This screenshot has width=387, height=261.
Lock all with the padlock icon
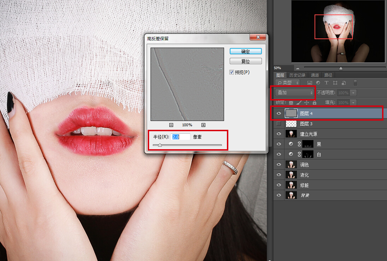(314, 102)
